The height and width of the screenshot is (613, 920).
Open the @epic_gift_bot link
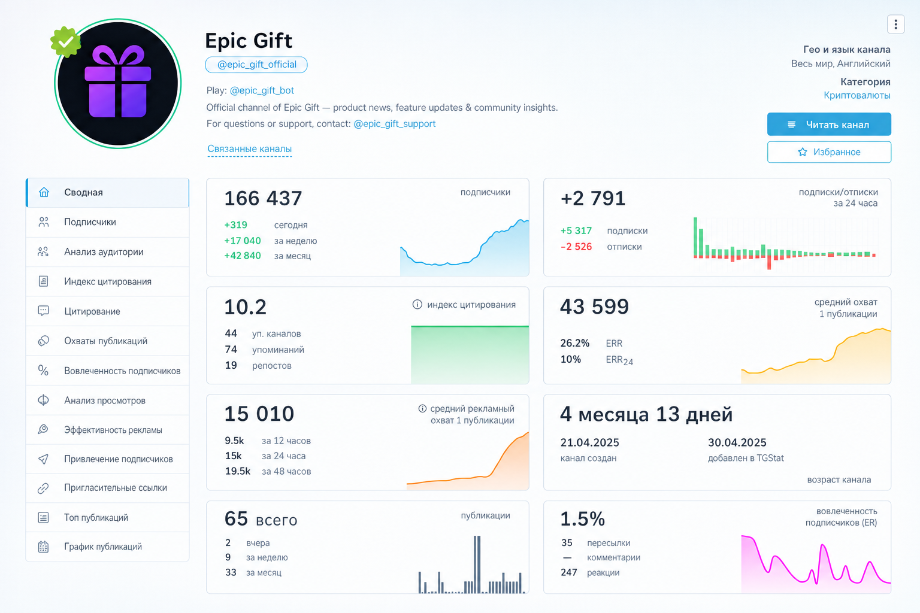(262, 90)
